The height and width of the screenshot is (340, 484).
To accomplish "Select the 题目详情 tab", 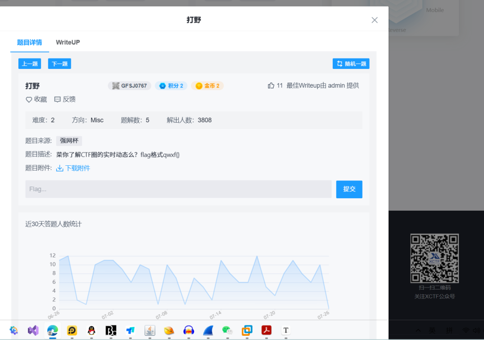I will tap(29, 42).
